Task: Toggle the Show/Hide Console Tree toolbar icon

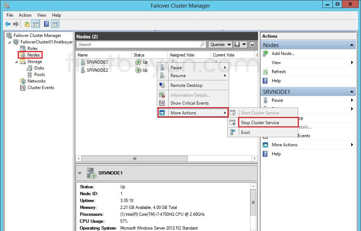Action: click(x=36, y=24)
